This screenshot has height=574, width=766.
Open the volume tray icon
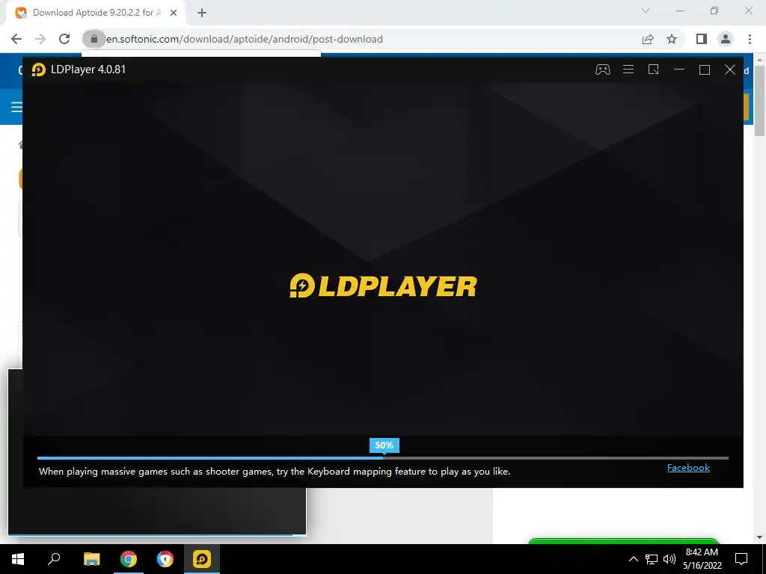point(670,559)
